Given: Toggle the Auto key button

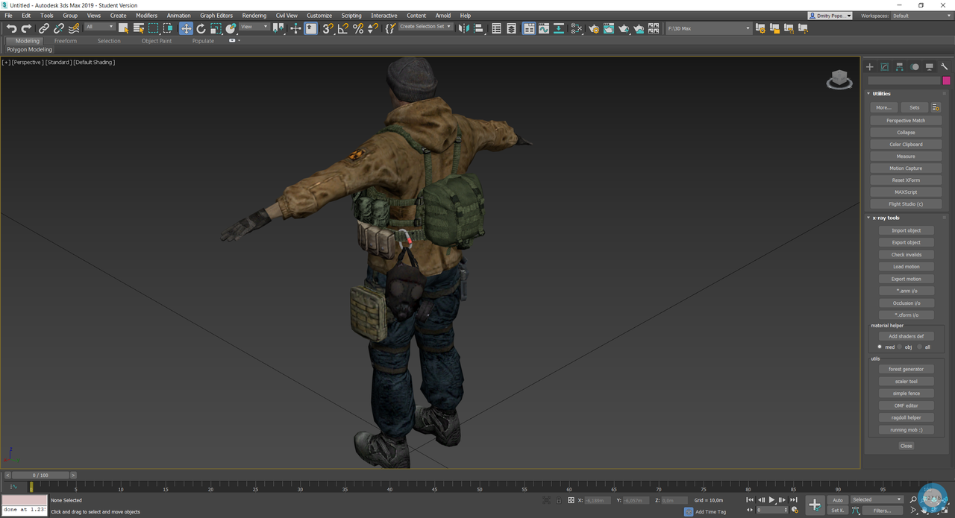Looking at the screenshot, I should 838,500.
